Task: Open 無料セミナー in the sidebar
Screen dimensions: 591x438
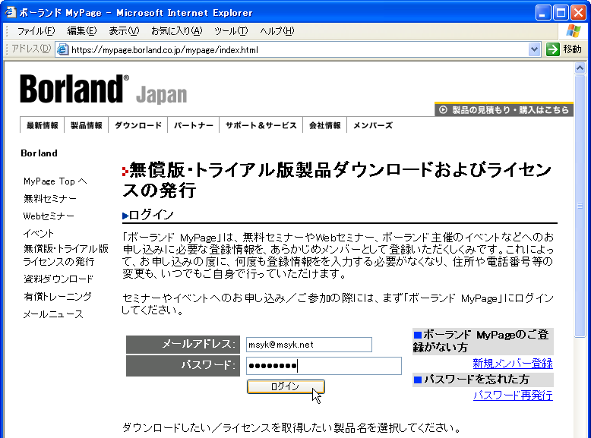Action: (x=50, y=199)
